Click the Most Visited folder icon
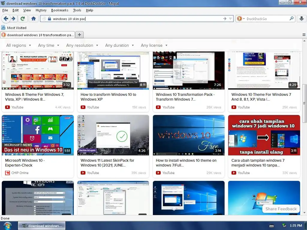 pos(3,28)
